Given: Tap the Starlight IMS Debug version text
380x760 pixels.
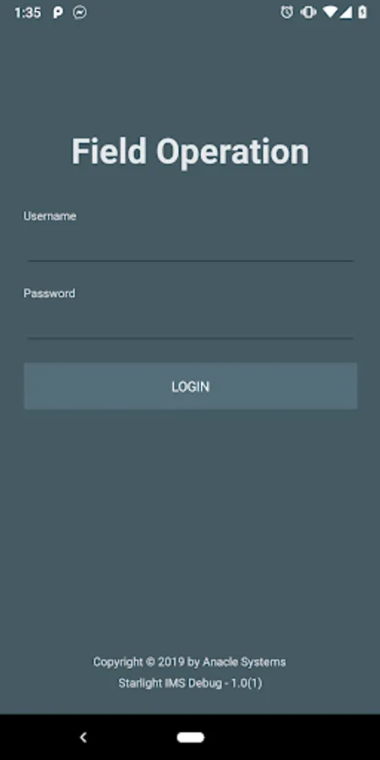Looking at the screenshot, I should point(171,683).
